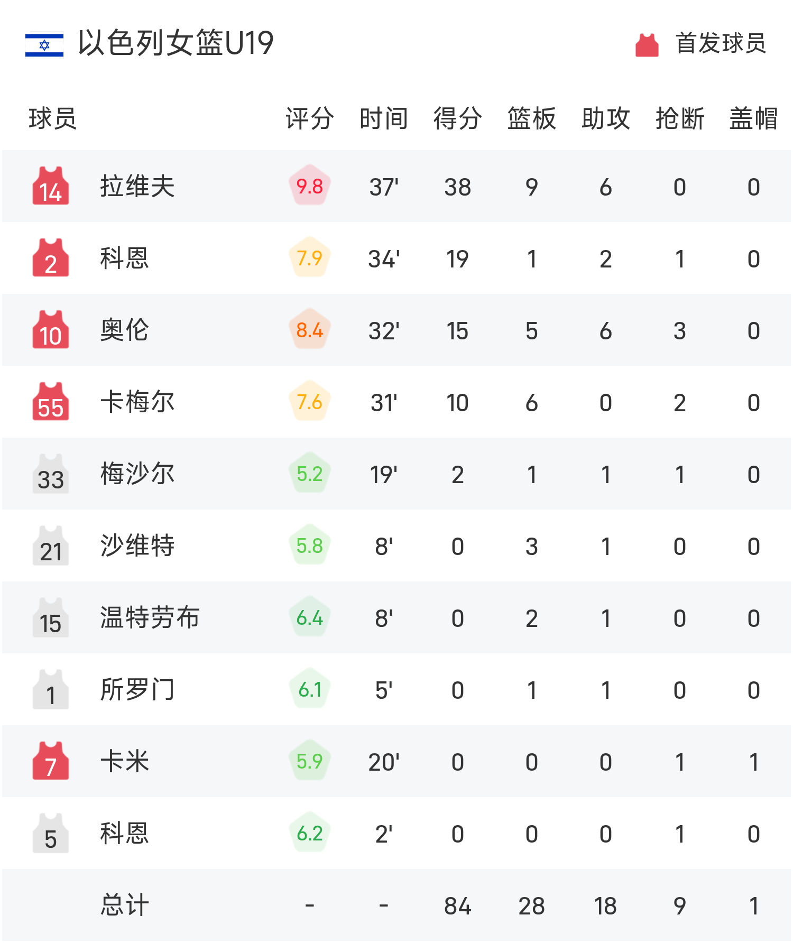Screen dimensions: 793x943
Task: Click the Israel flag icon
Action: 44,44
